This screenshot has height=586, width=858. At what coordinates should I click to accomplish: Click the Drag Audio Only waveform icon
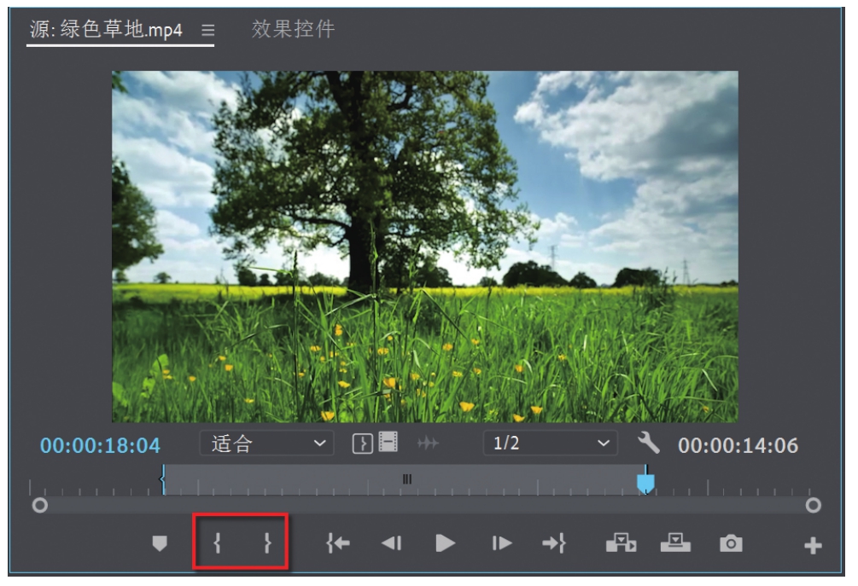point(428,443)
